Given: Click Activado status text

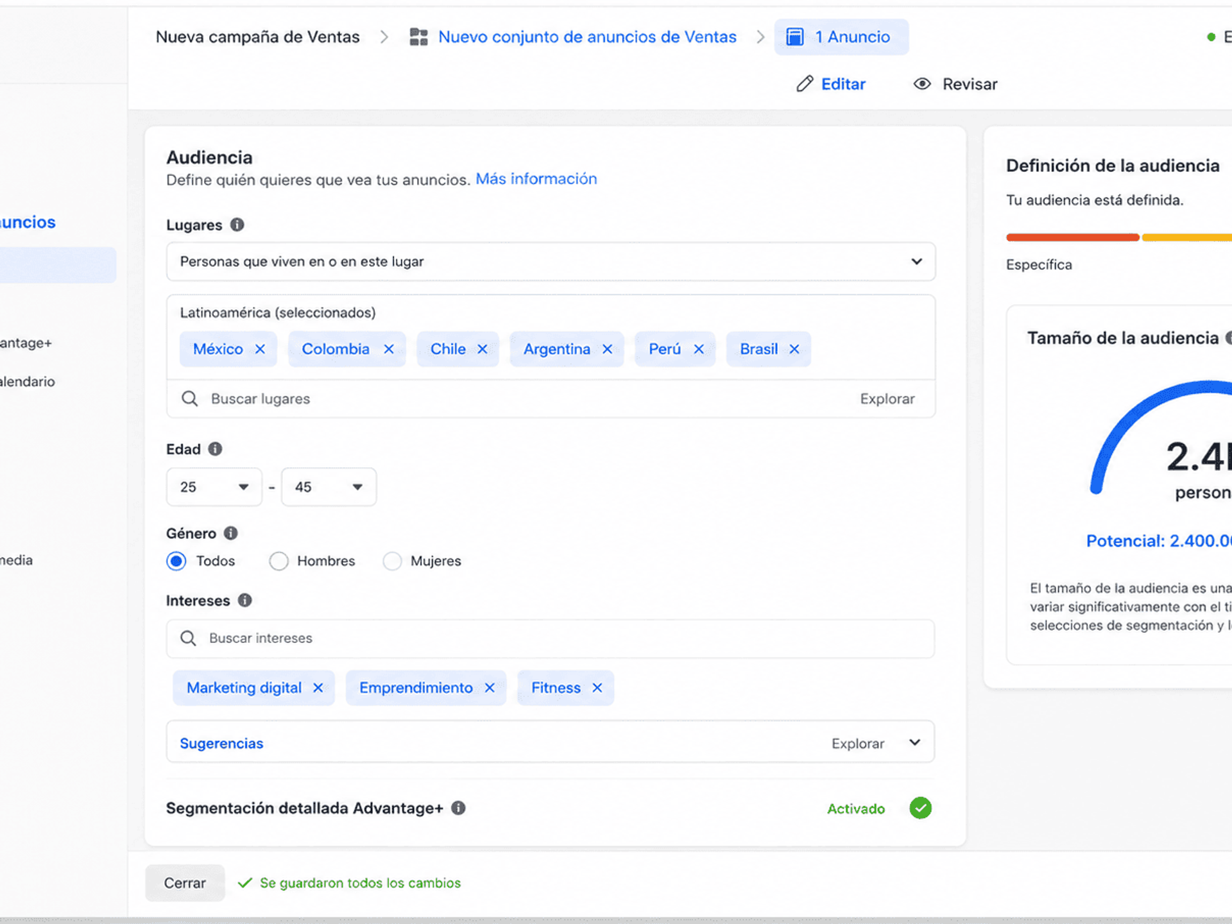Looking at the screenshot, I should pyautogui.click(x=856, y=809).
